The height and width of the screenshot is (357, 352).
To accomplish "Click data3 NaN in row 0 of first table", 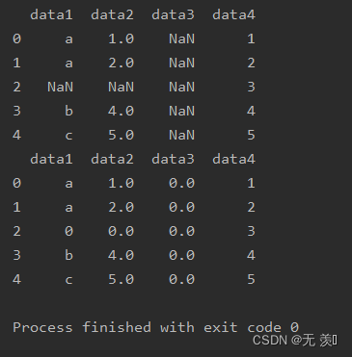I will pyautogui.click(x=181, y=38).
